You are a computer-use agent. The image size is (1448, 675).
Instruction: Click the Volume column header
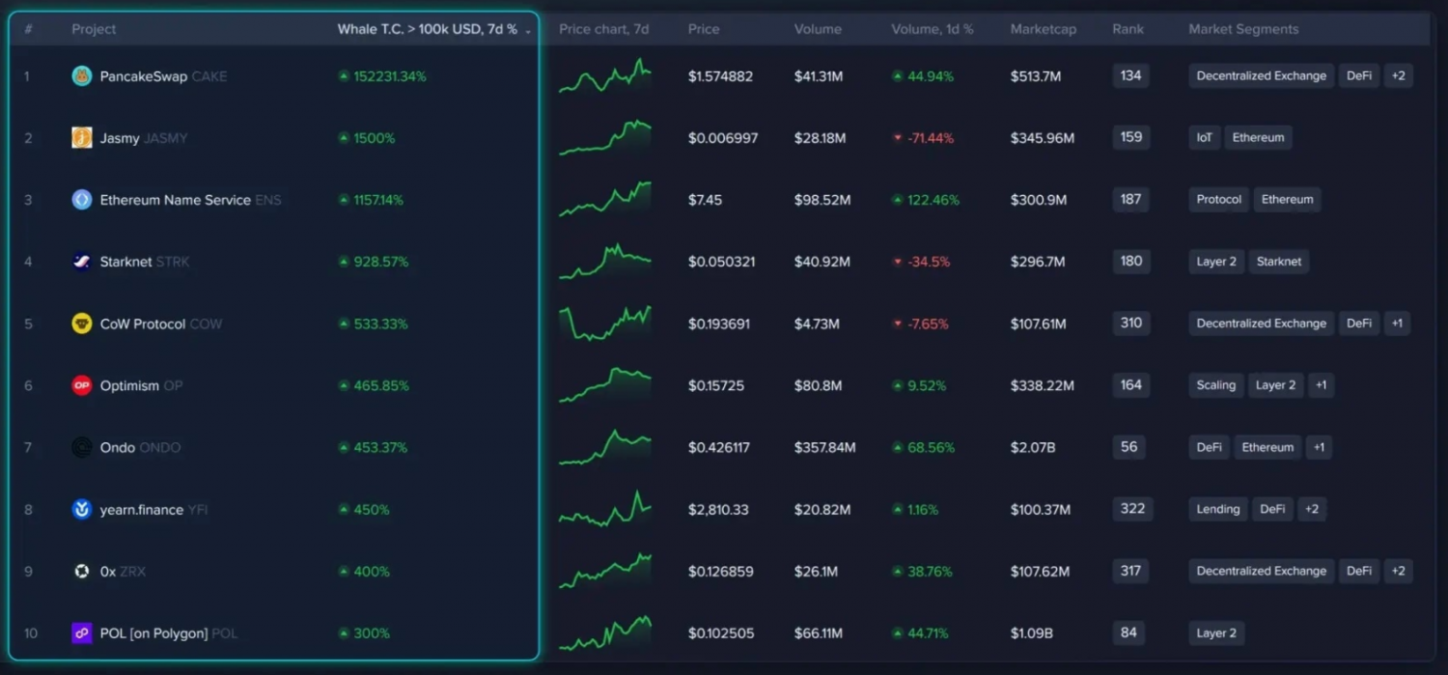[818, 29]
